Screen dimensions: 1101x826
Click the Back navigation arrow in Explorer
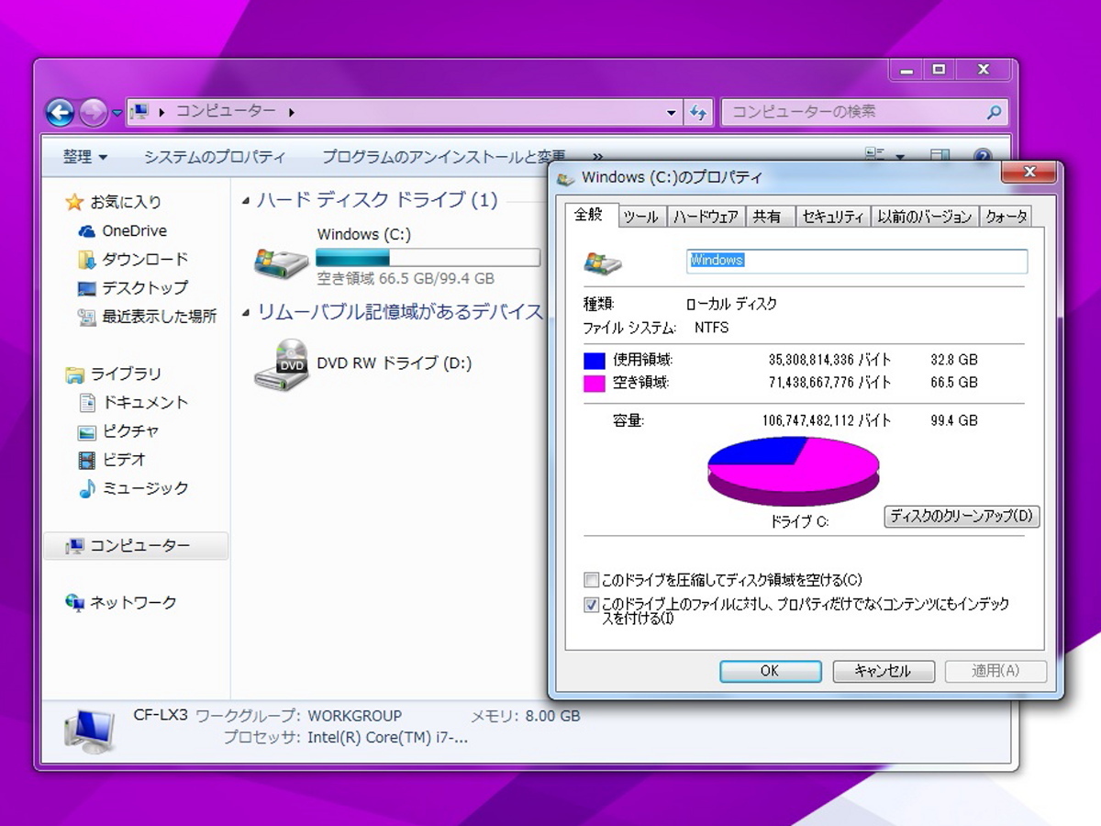point(60,112)
